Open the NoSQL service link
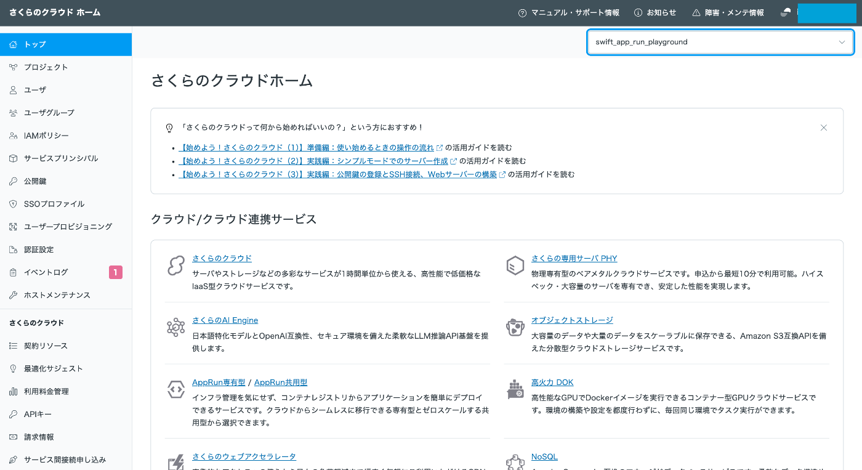Viewport: 862px width, 470px height. pyautogui.click(x=544, y=456)
